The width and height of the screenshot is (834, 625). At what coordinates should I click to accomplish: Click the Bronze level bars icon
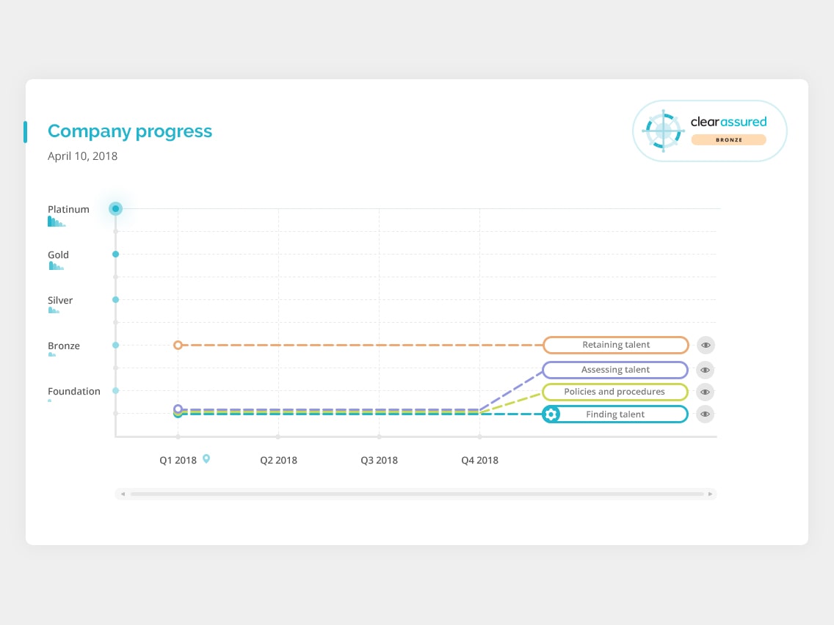(52, 354)
